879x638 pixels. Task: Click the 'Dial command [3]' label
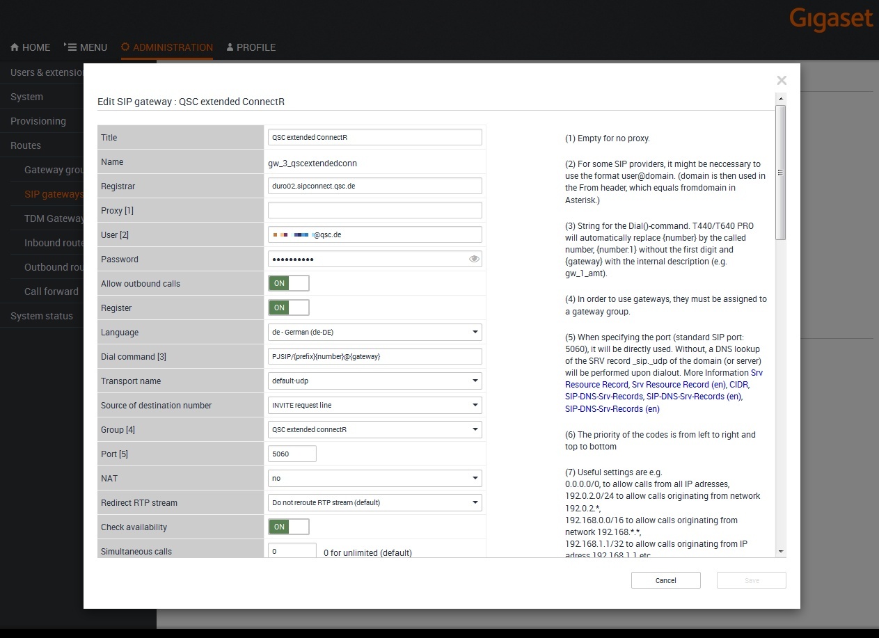point(134,356)
